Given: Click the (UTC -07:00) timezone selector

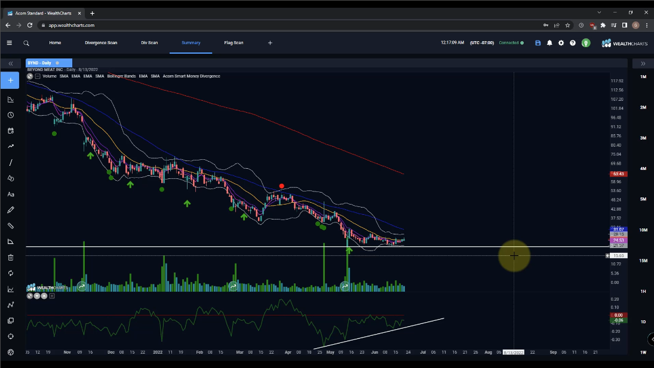Looking at the screenshot, I should 482,43.
